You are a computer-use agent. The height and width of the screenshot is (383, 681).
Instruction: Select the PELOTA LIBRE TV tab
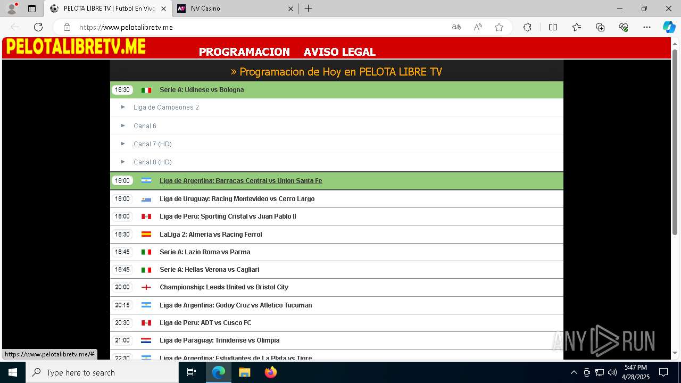pos(108,9)
